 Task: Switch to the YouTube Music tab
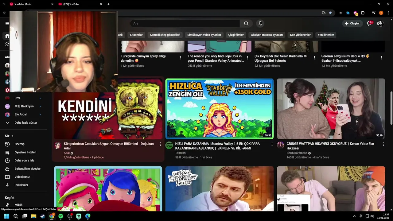tap(31, 4)
